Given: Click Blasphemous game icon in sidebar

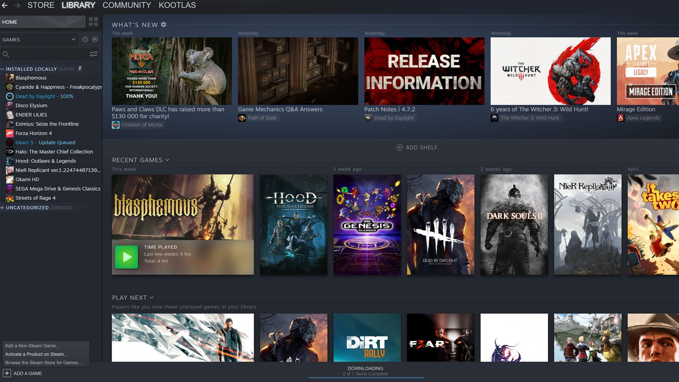Looking at the screenshot, I should (10, 78).
